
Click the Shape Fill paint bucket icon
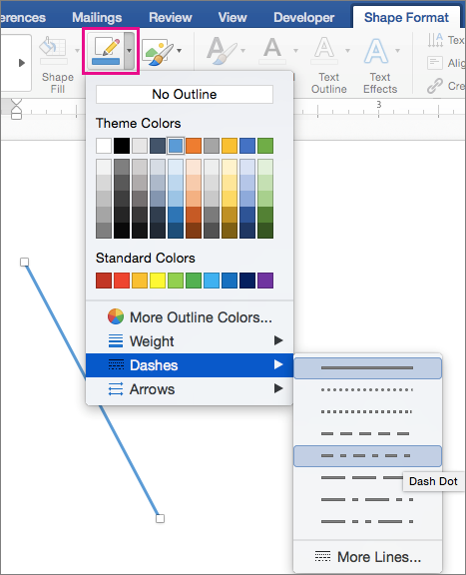53,51
